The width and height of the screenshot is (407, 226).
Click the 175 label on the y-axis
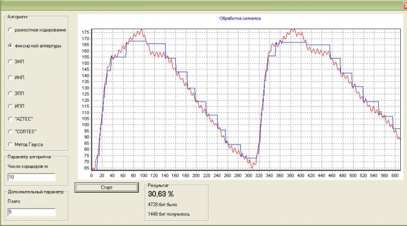tap(86, 32)
